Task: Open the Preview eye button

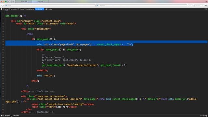Action: (49, 9)
